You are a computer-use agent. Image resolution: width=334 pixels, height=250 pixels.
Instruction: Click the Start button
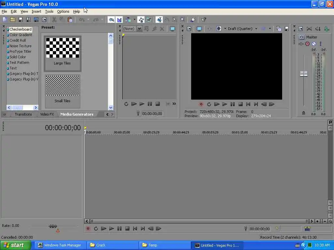15,245
